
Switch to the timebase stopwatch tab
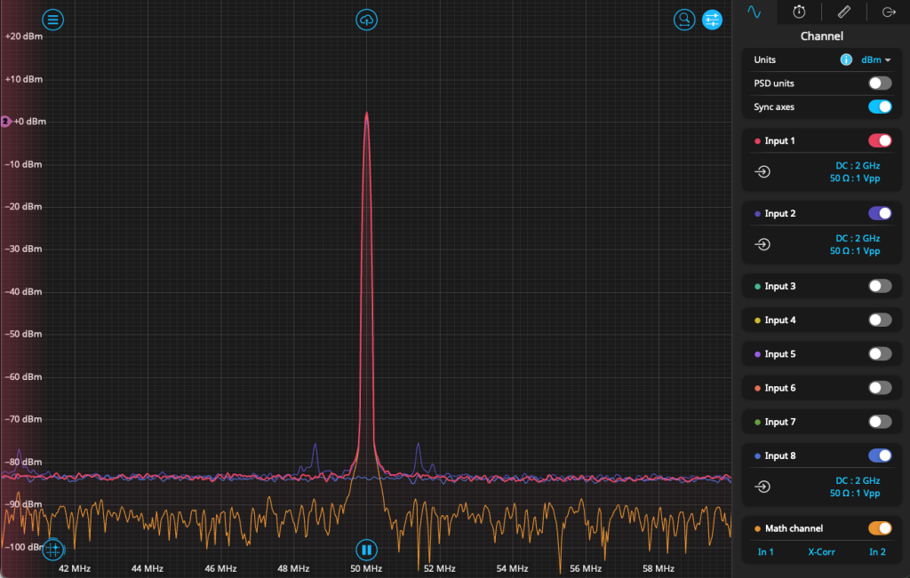[799, 12]
